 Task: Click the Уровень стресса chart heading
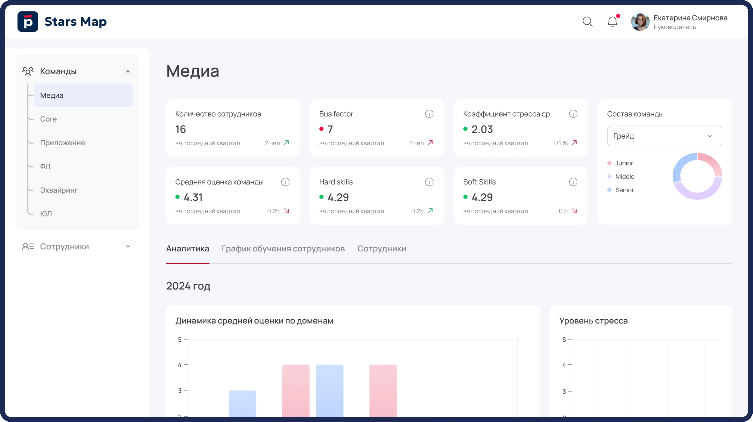(593, 321)
